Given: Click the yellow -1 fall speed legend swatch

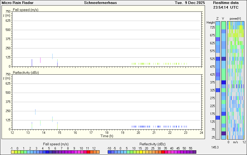Looking at the screenshot, I should tap(13, 152).
